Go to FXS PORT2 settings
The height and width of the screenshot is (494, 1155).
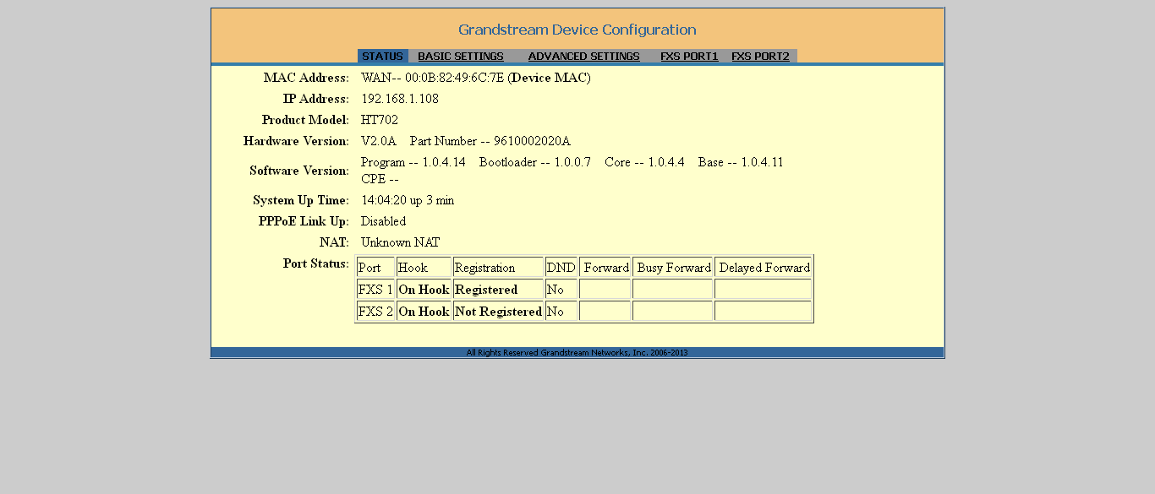[x=760, y=57]
